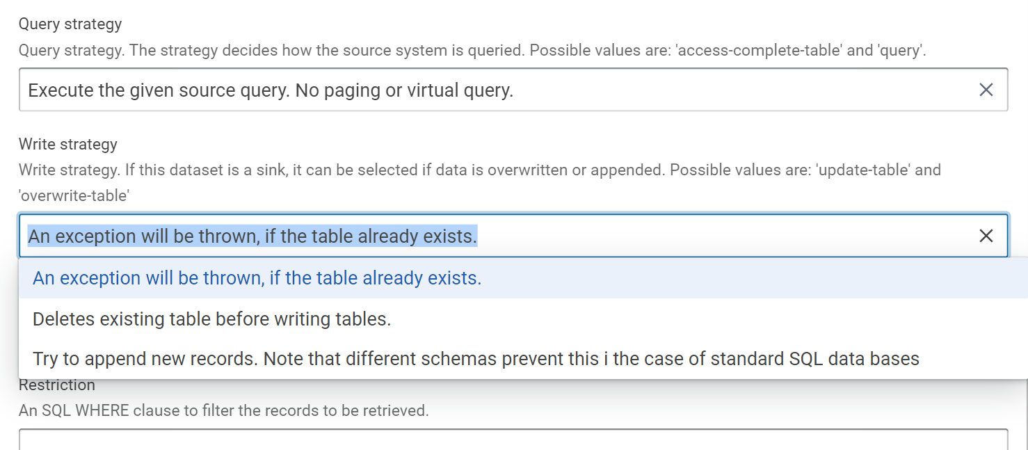
Task: Click the 'overwrite-table' text under Write strategy
Action: click(x=74, y=195)
